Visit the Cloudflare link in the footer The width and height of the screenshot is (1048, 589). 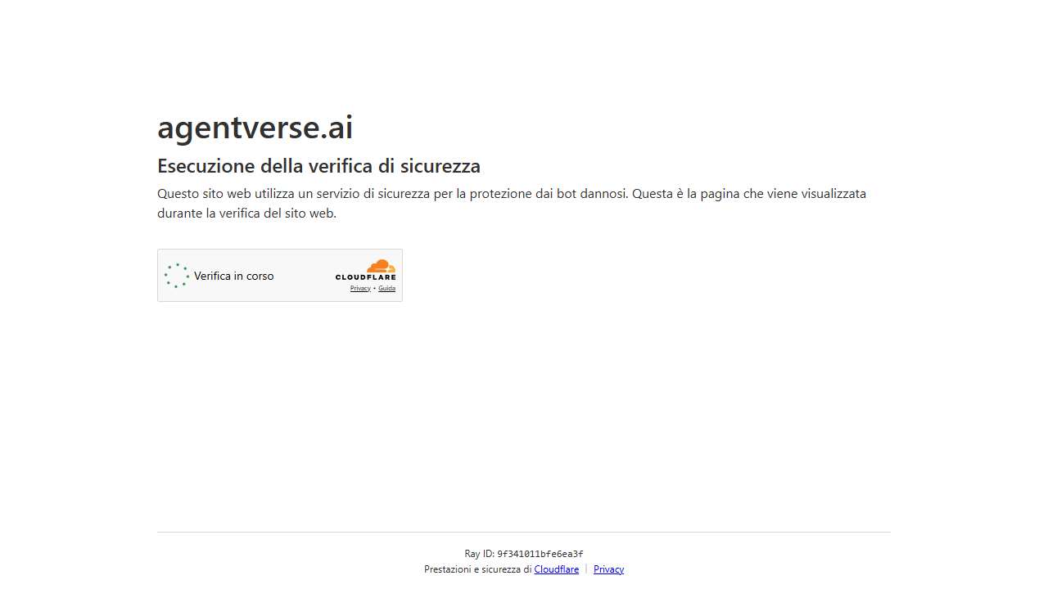pos(557,569)
